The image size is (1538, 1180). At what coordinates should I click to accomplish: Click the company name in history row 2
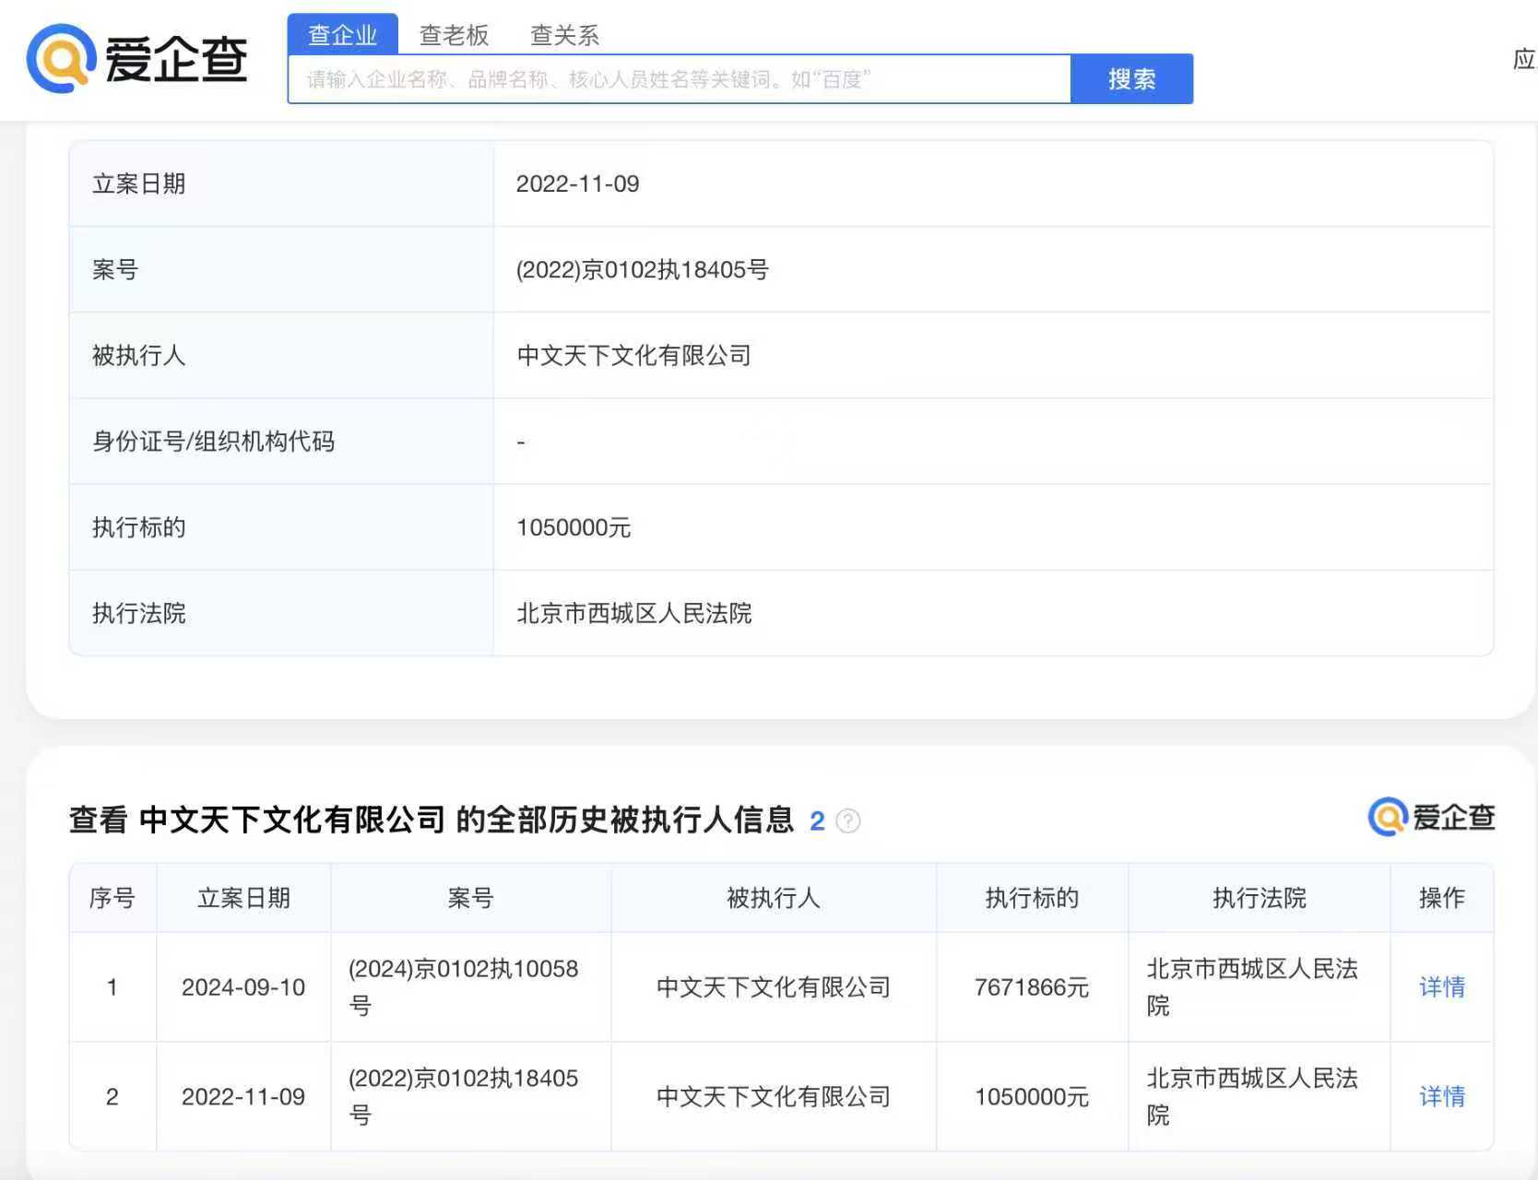coord(773,1096)
